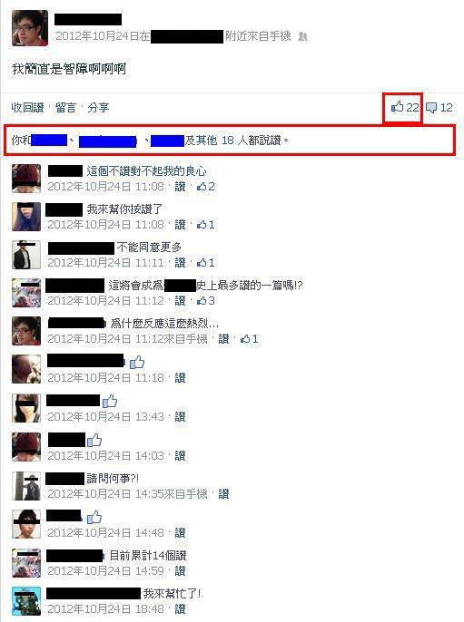The width and height of the screenshot is (464, 622).
Task: Open the post author's profile picture
Action: pyautogui.click(x=30, y=28)
